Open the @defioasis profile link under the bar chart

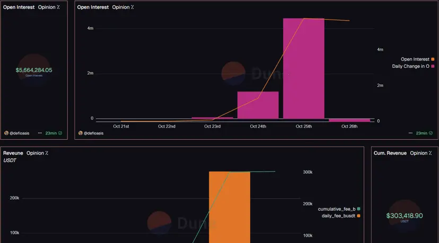[93, 133]
